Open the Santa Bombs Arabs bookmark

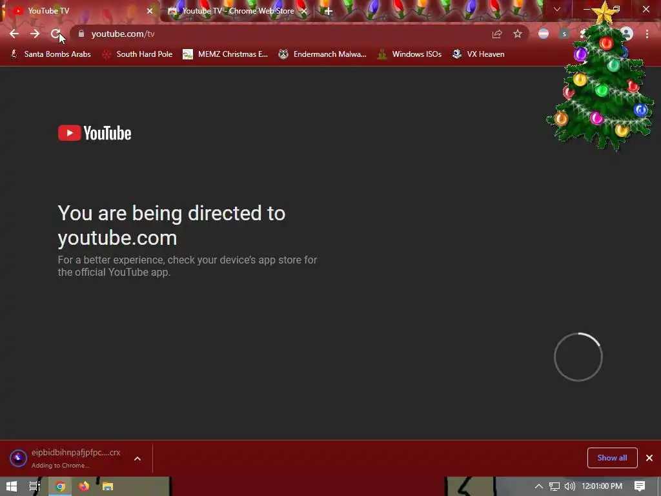pos(50,54)
